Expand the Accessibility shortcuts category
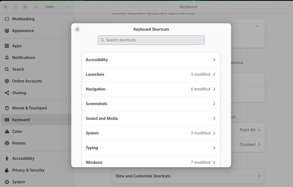 click(151, 60)
